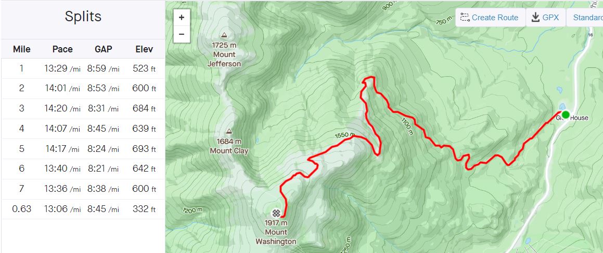Select the mile 5 split row
Screen dimensions: 603x253
pyautogui.click(x=83, y=149)
